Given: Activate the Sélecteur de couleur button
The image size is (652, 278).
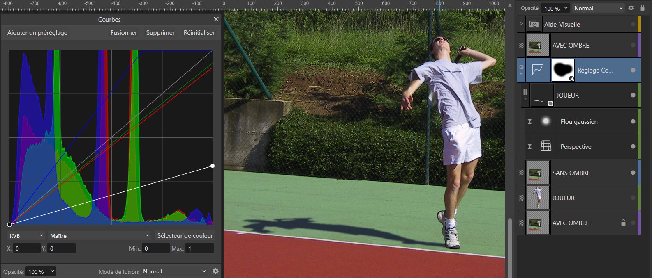Looking at the screenshot, I should click(185, 236).
